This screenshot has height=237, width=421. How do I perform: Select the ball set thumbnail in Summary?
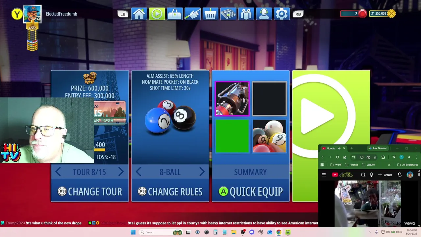pos(269,136)
